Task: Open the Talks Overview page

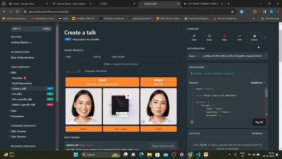Action: coord(19,78)
